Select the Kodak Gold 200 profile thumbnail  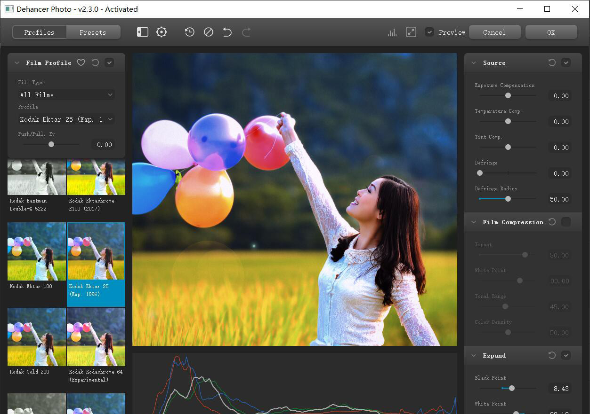pyautogui.click(x=36, y=337)
